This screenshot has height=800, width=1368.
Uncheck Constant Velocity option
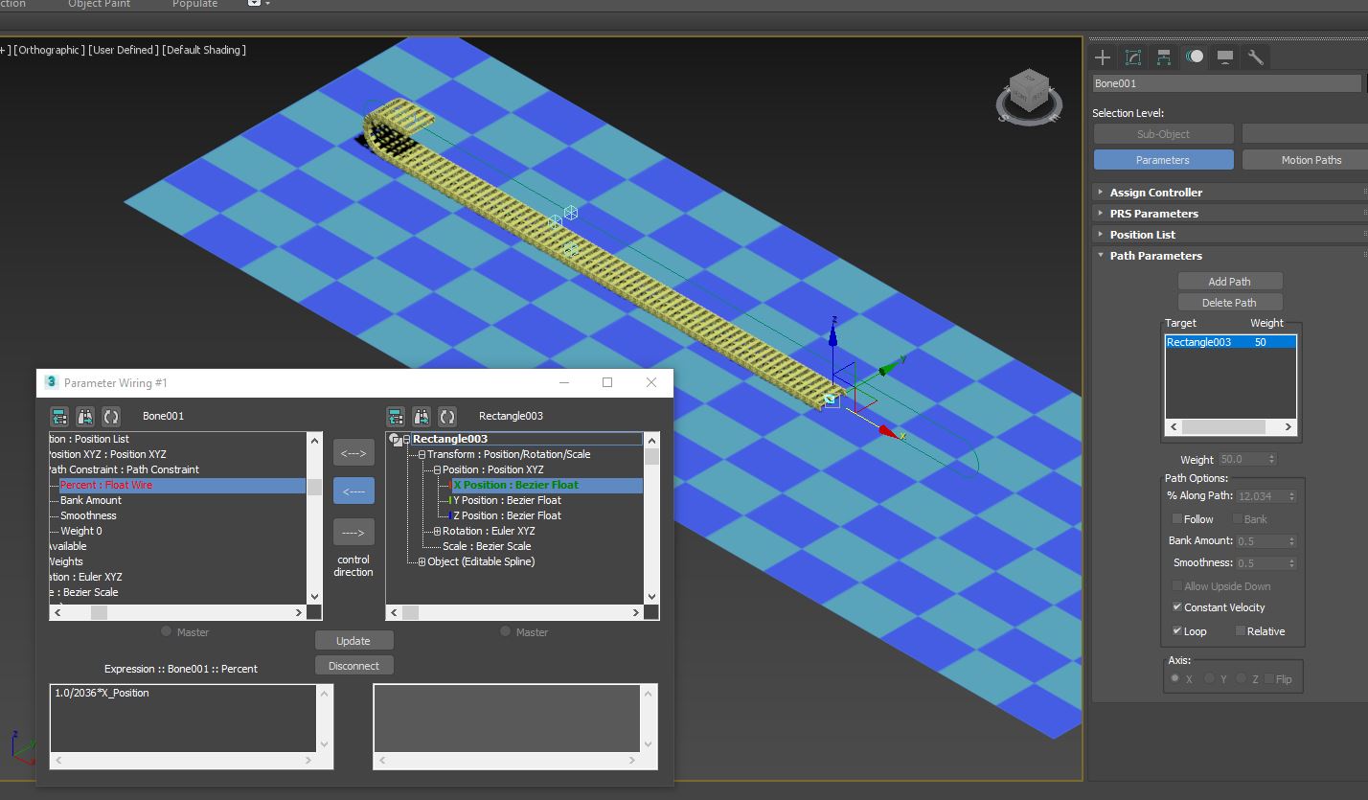(x=1177, y=607)
